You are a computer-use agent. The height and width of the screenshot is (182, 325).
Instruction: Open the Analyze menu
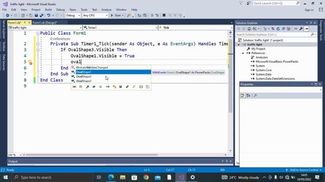(x=106, y=10)
